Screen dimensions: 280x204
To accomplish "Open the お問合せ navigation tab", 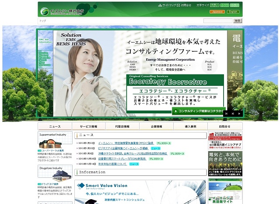I will (x=225, y=126).
